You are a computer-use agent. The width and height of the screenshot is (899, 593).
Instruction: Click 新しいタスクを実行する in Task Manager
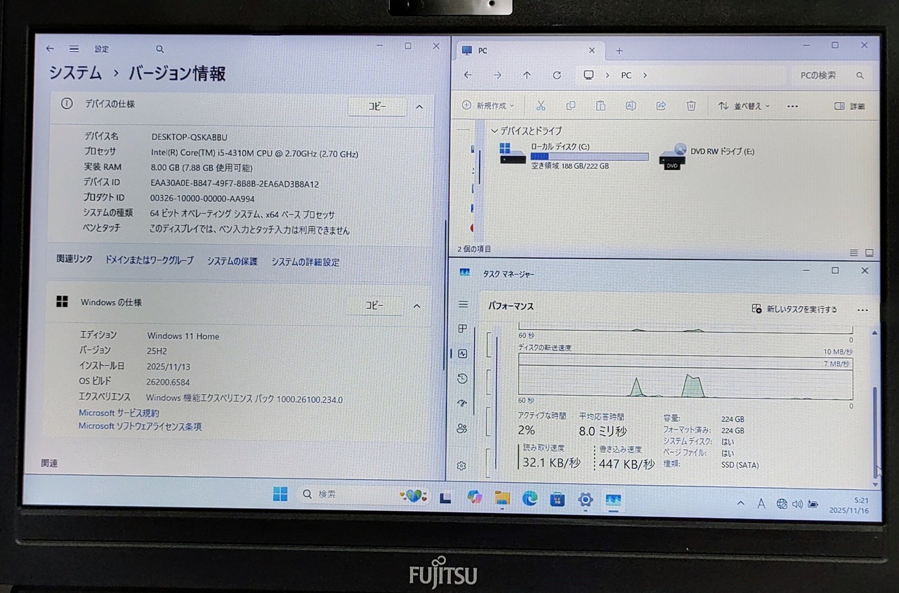tap(794, 309)
